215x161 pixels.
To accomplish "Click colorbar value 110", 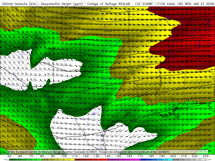I will (75, 156).
